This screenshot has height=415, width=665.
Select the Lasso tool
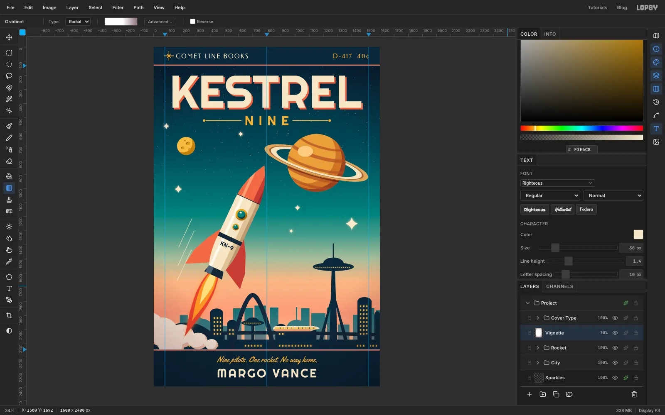click(9, 76)
